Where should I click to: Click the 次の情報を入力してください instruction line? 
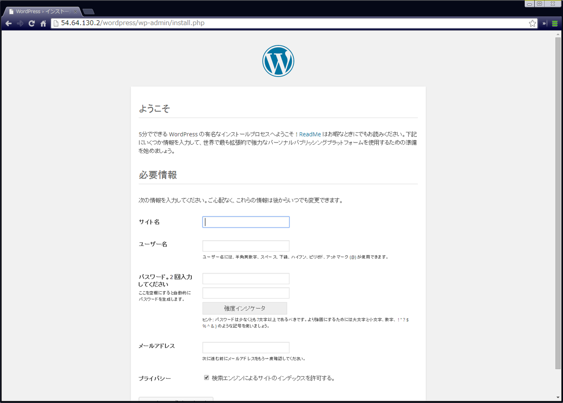click(x=241, y=201)
